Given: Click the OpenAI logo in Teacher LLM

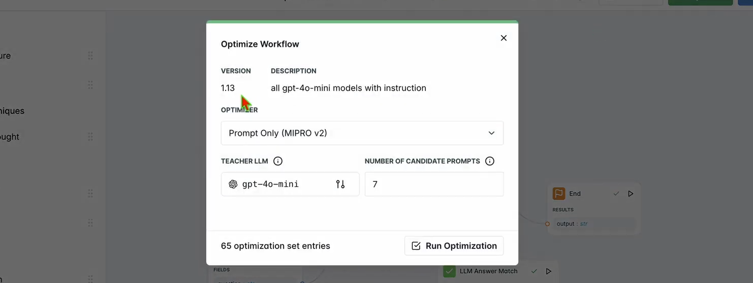Looking at the screenshot, I should pos(233,184).
